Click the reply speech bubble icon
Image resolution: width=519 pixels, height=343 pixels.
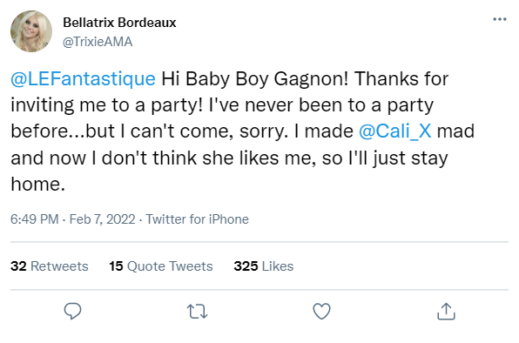[x=72, y=311]
